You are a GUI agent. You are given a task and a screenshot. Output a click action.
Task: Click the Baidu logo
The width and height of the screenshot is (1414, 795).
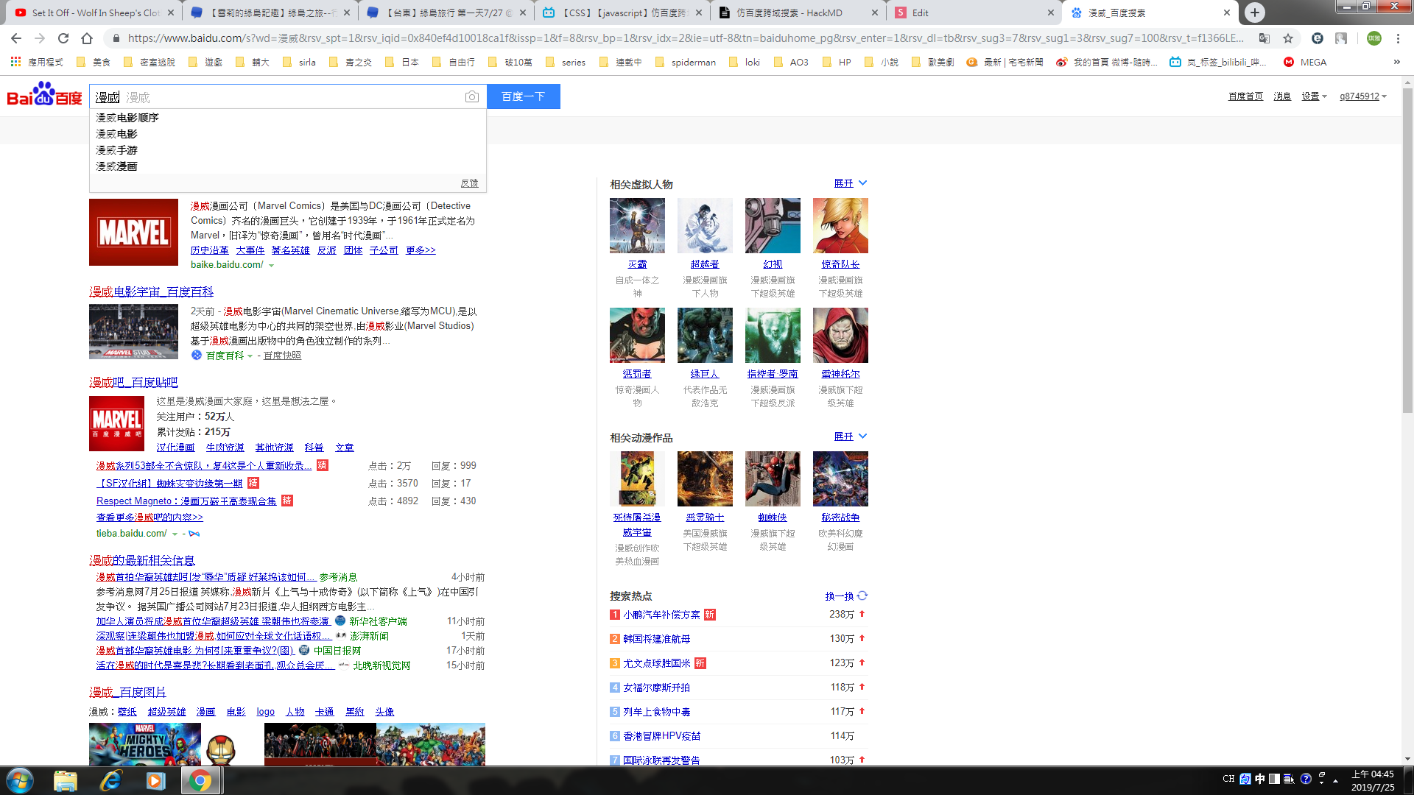pyautogui.click(x=44, y=96)
